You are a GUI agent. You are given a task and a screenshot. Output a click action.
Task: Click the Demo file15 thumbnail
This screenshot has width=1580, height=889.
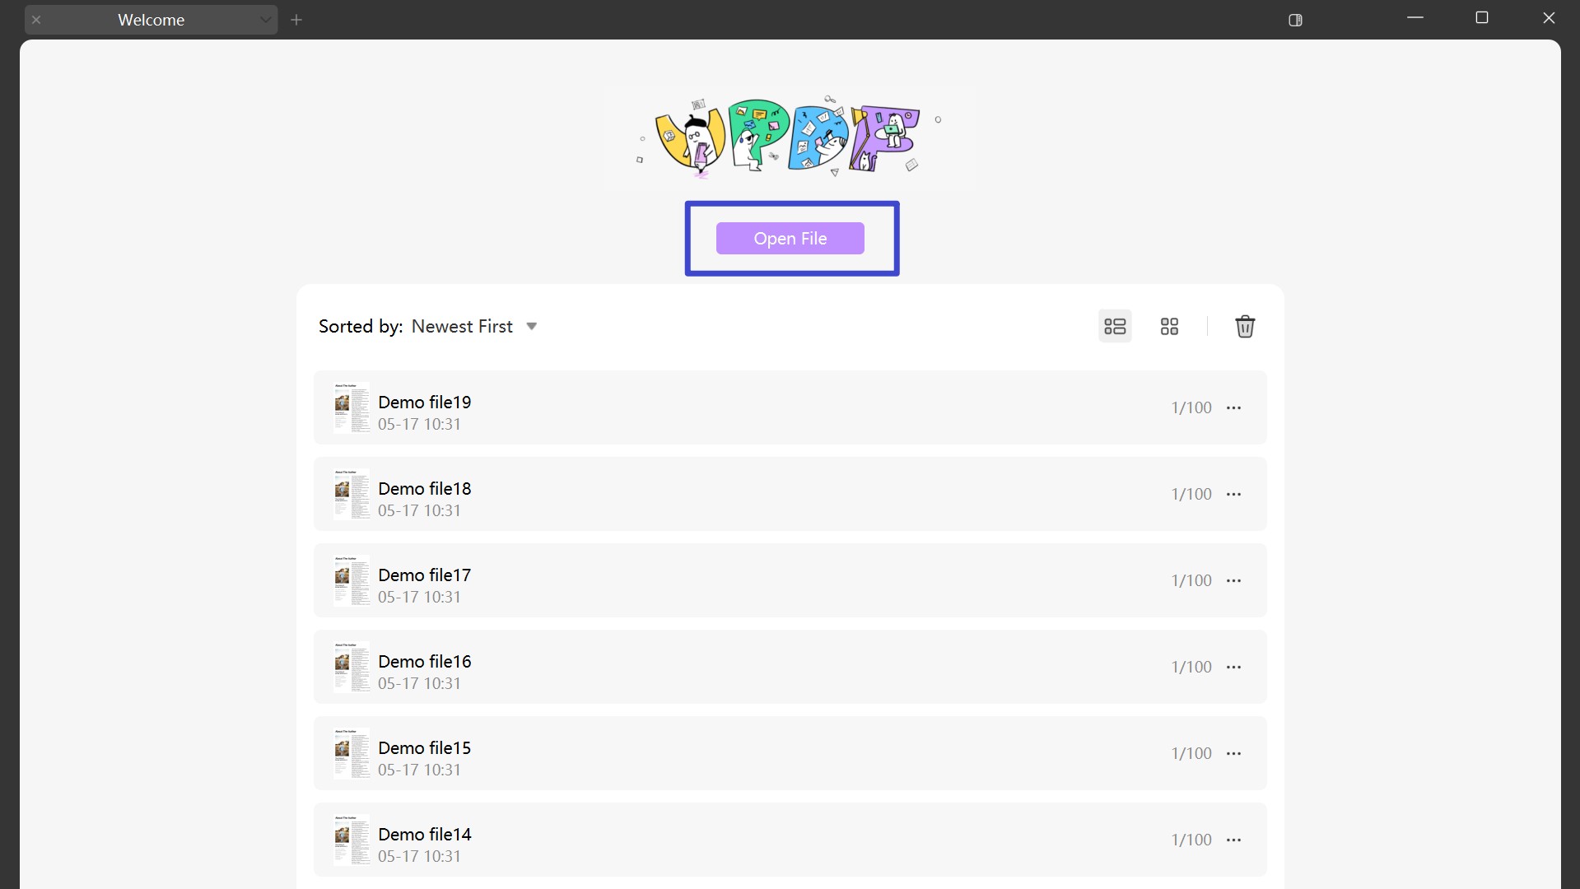[352, 753]
